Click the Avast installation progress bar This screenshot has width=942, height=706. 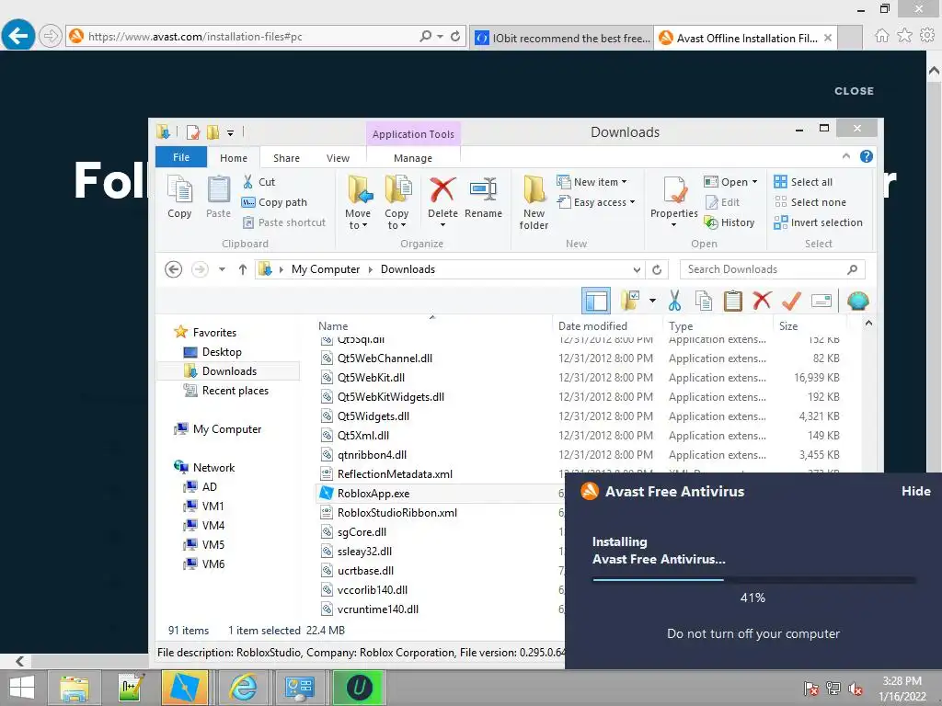click(753, 580)
